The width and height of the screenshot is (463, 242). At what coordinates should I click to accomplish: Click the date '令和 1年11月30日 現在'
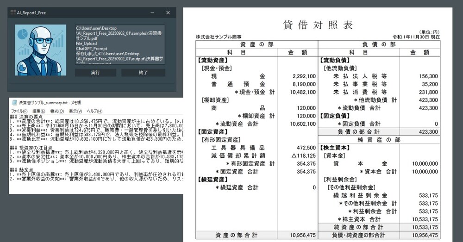point(416,37)
